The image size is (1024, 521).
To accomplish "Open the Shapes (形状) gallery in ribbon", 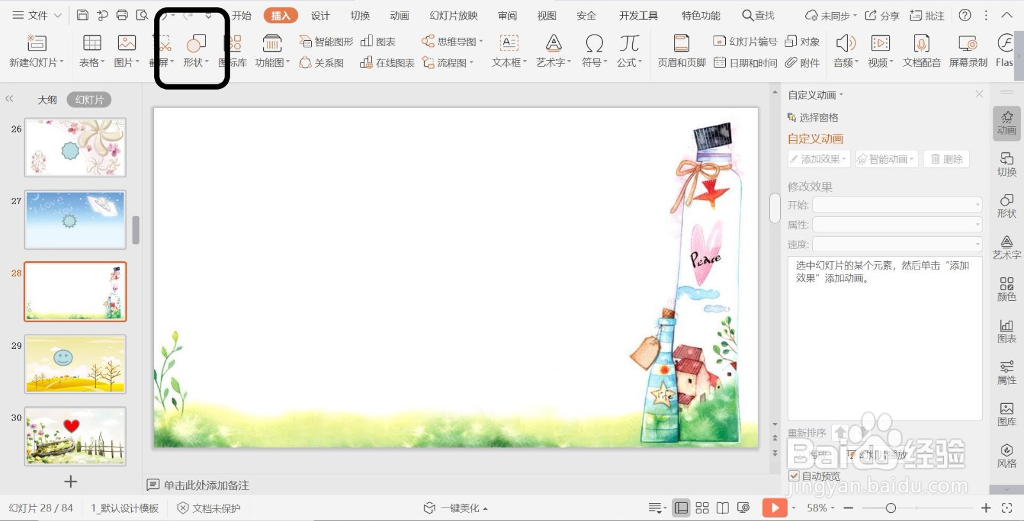I will [196, 51].
